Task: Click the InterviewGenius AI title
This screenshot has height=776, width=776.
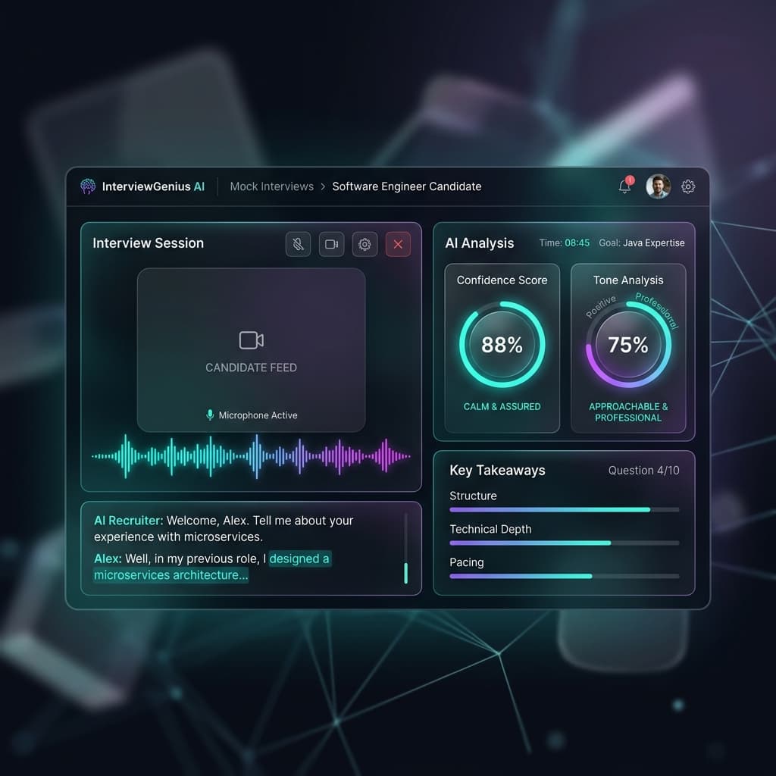Action: 153,186
